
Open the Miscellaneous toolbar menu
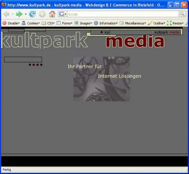[133, 23]
